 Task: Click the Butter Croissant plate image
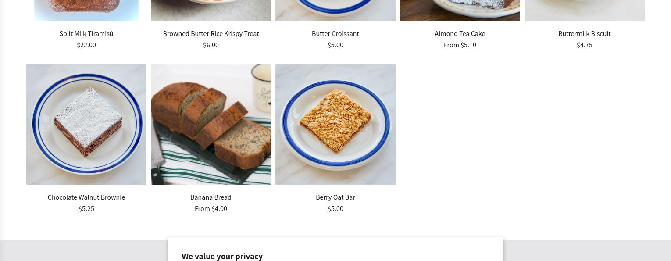335,10
